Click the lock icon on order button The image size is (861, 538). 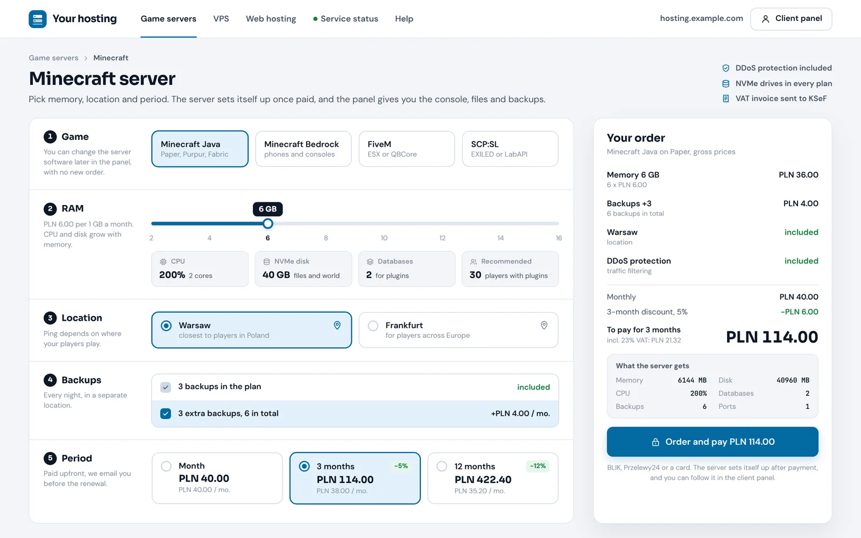pyautogui.click(x=655, y=442)
